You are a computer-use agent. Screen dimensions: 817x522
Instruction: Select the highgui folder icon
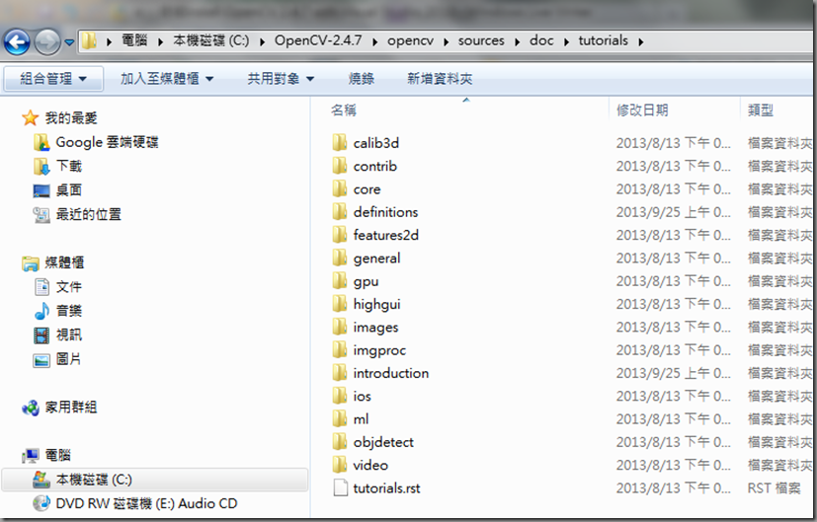[340, 304]
